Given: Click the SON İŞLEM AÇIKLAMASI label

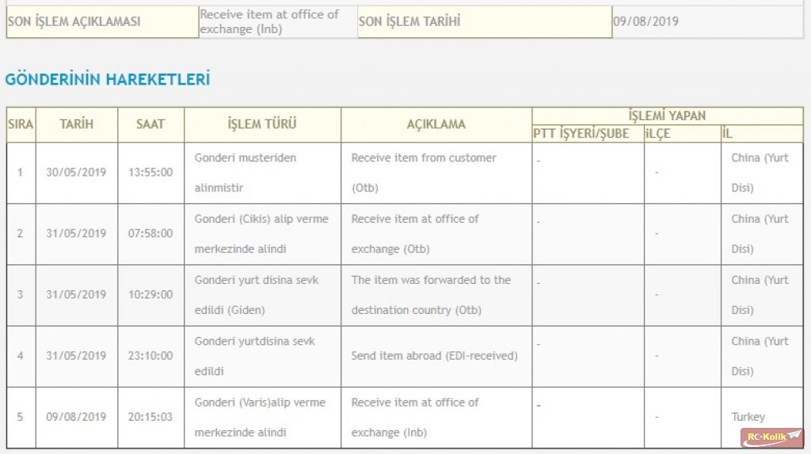Looking at the screenshot, I should [x=74, y=21].
